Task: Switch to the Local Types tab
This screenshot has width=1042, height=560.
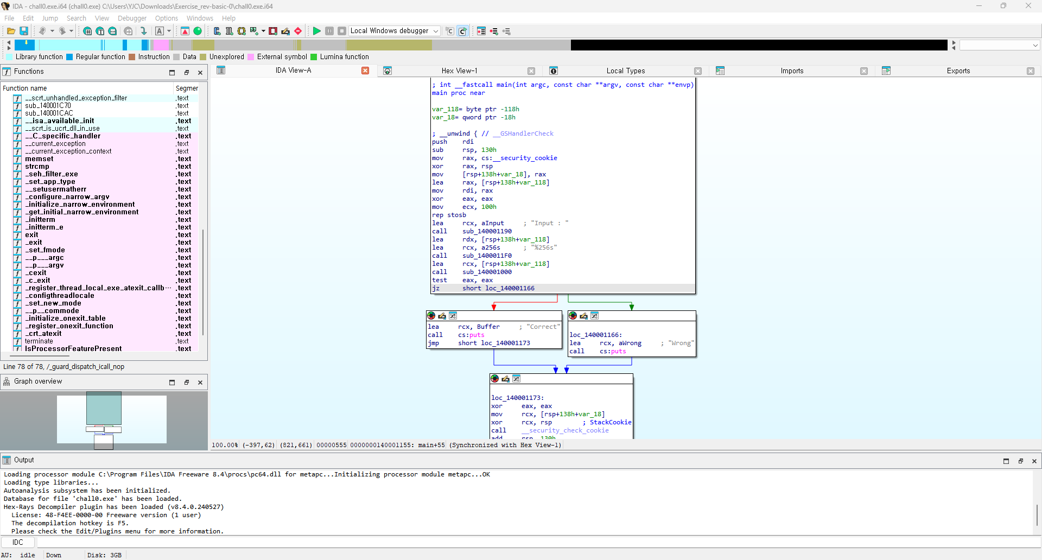Action: point(626,71)
